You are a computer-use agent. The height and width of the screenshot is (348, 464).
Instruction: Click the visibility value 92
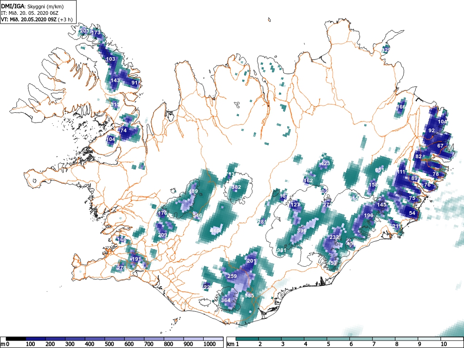pos(432,130)
